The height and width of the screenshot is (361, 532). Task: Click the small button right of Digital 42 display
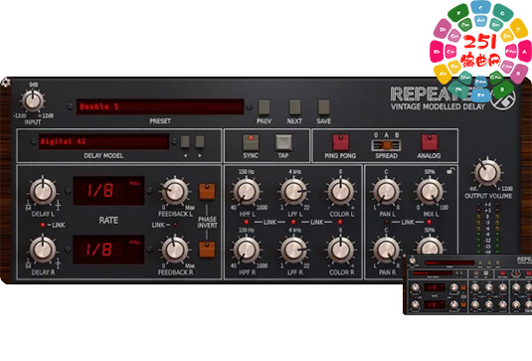(174, 141)
